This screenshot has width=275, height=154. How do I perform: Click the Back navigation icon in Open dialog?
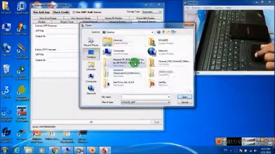tap(159, 32)
